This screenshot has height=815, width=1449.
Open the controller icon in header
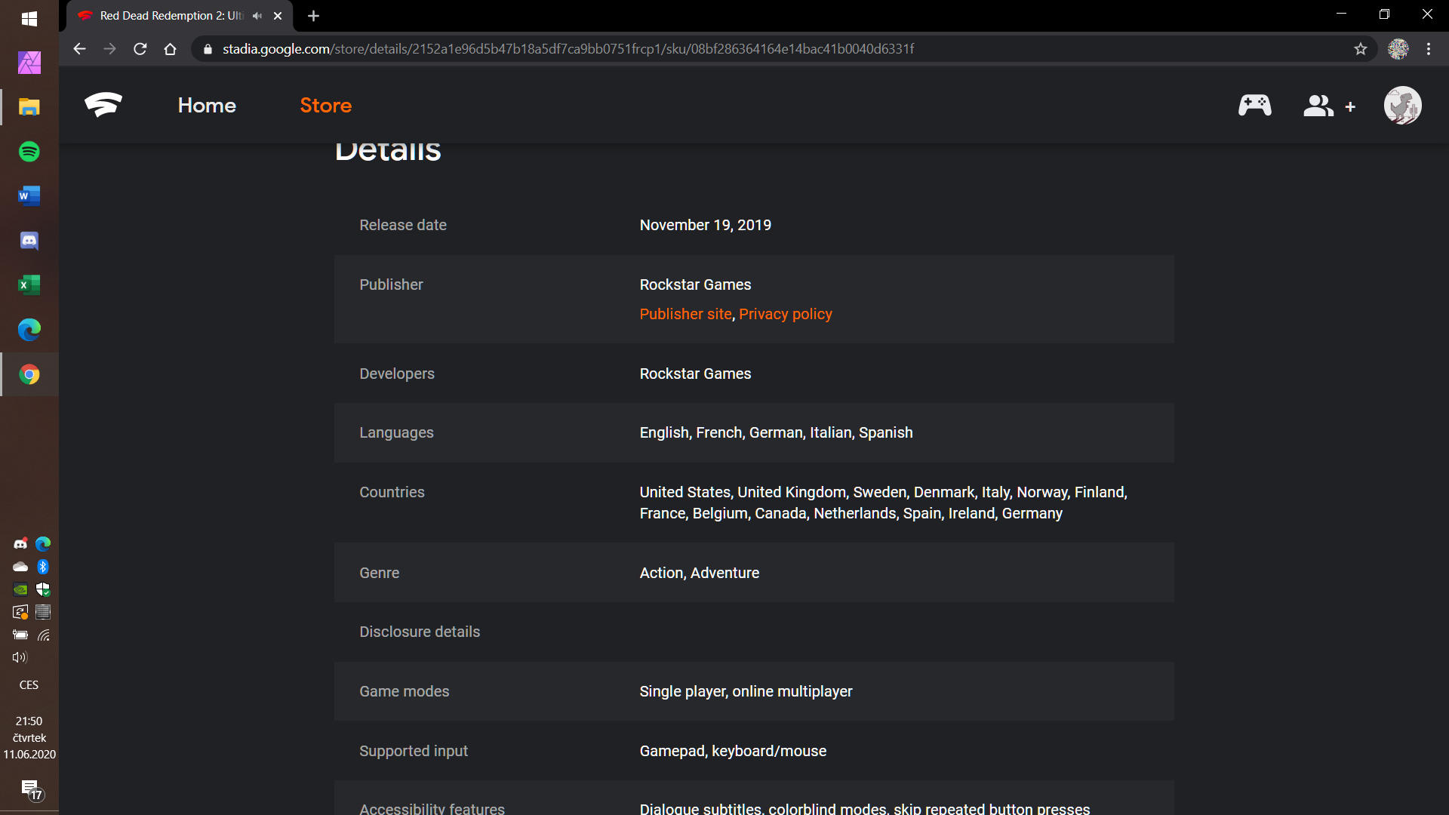(1254, 106)
